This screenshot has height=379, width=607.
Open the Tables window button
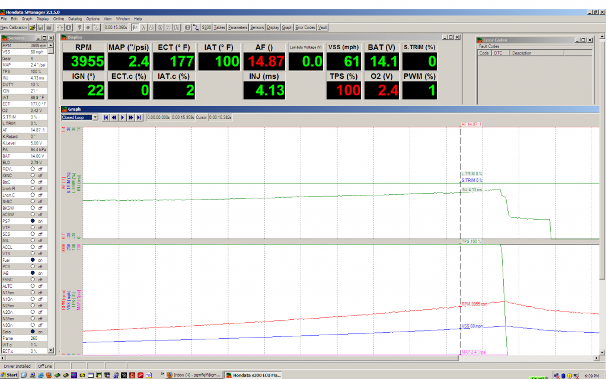pyautogui.click(x=219, y=27)
